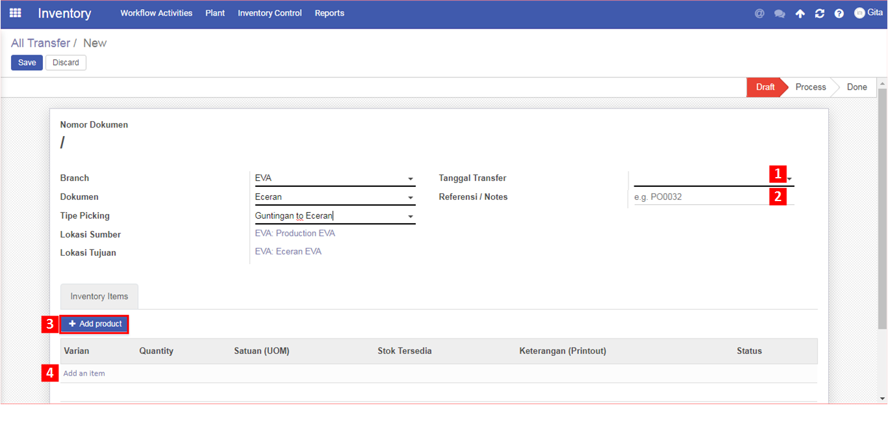888x425 pixels.
Task: Open the Reports menu
Action: [x=329, y=13]
